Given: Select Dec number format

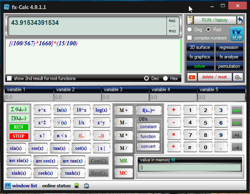Looking at the screenshot, I should pos(146,78).
